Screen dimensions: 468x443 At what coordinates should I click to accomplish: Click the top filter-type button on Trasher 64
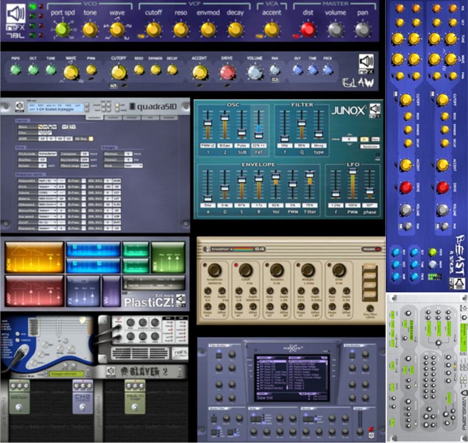coord(369,267)
